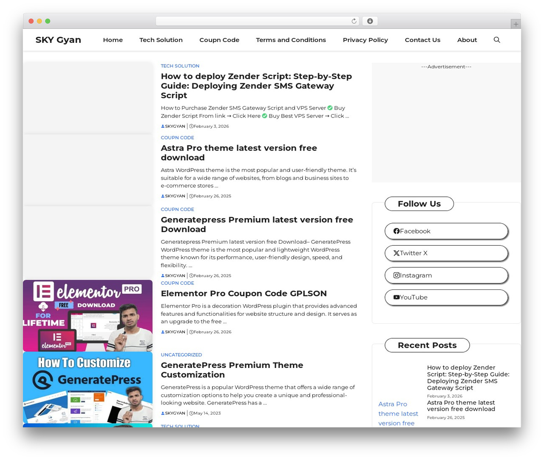544x460 pixels.
Task: Click the Facebook follow button
Action: (x=446, y=231)
